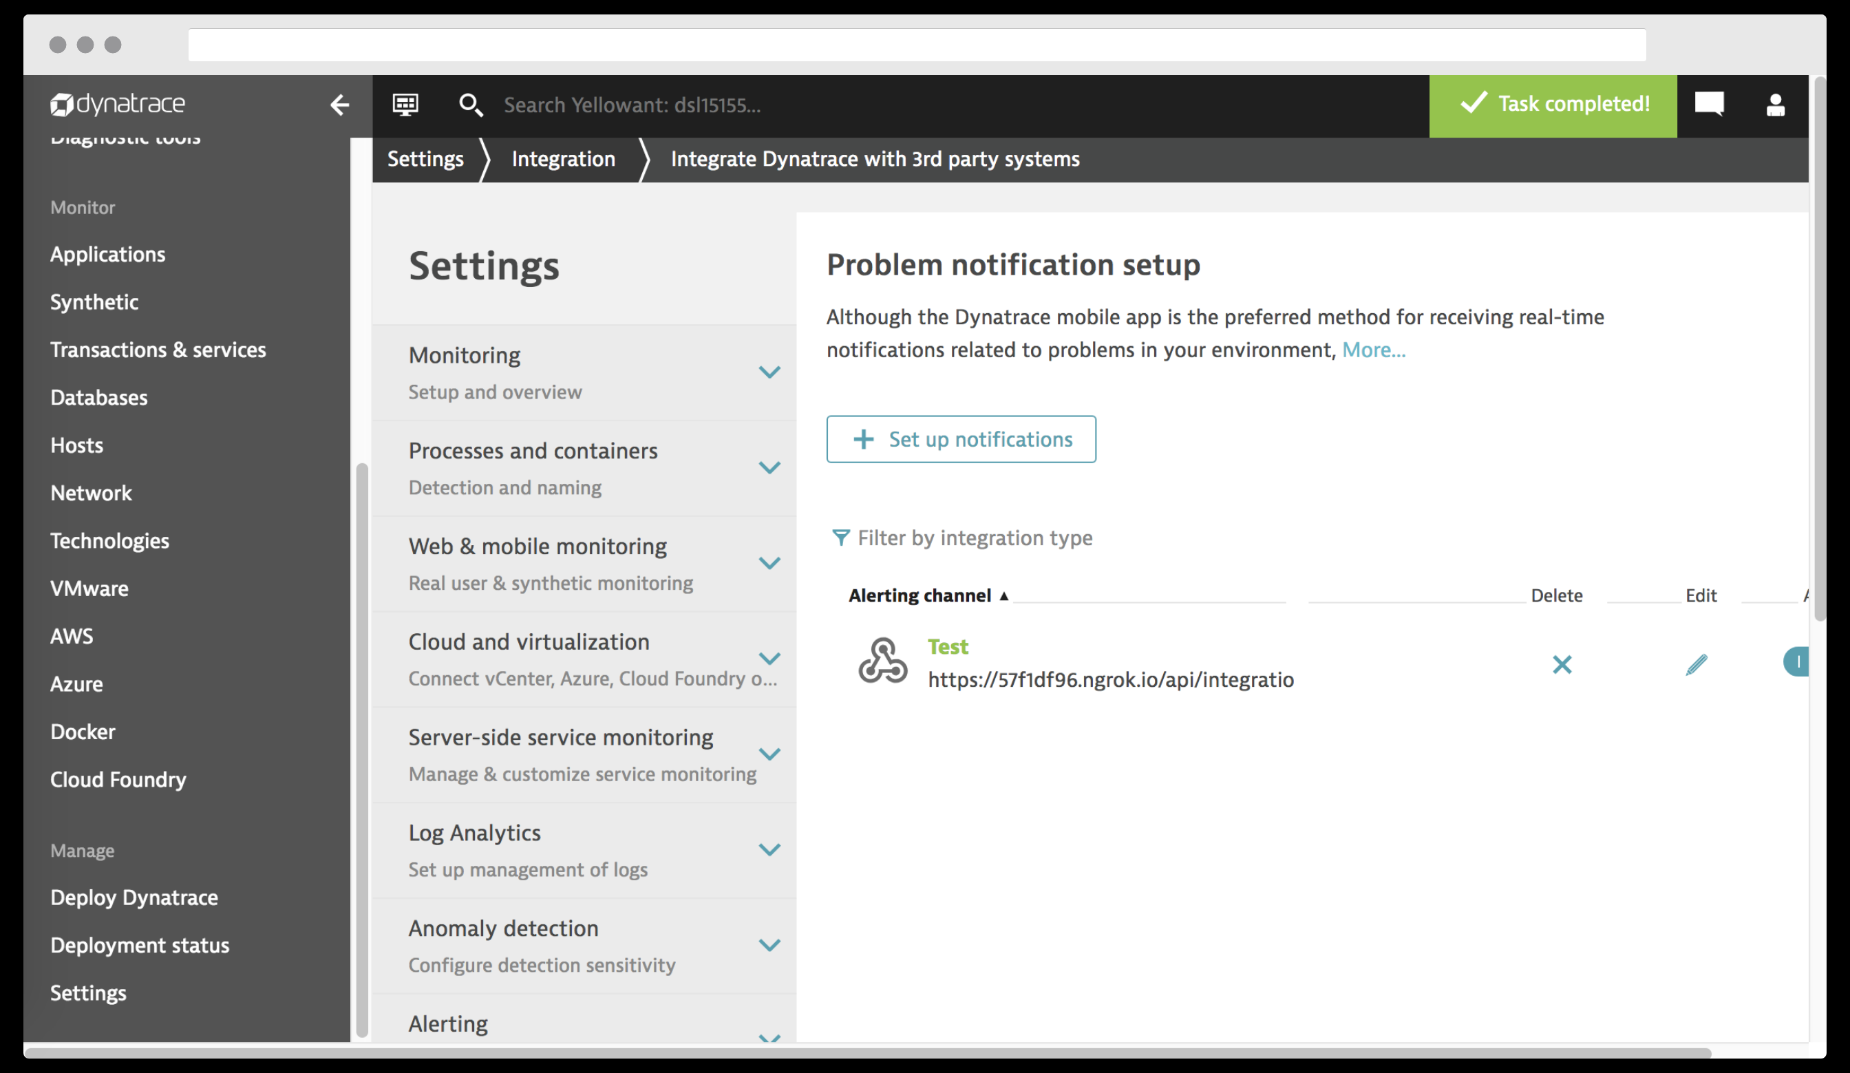
Task: Collapse sidebar with the back arrow icon
Action: point(339,105)
